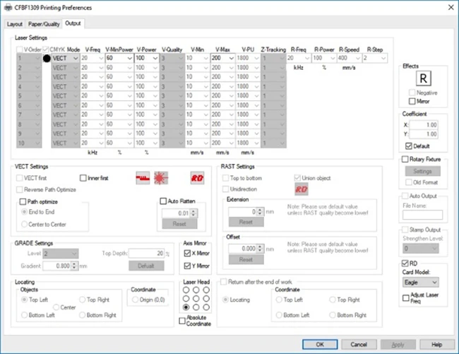Open the Card Model Eagle dropdown
Viewport: 459px width, 354px height.
click(421, 282)
